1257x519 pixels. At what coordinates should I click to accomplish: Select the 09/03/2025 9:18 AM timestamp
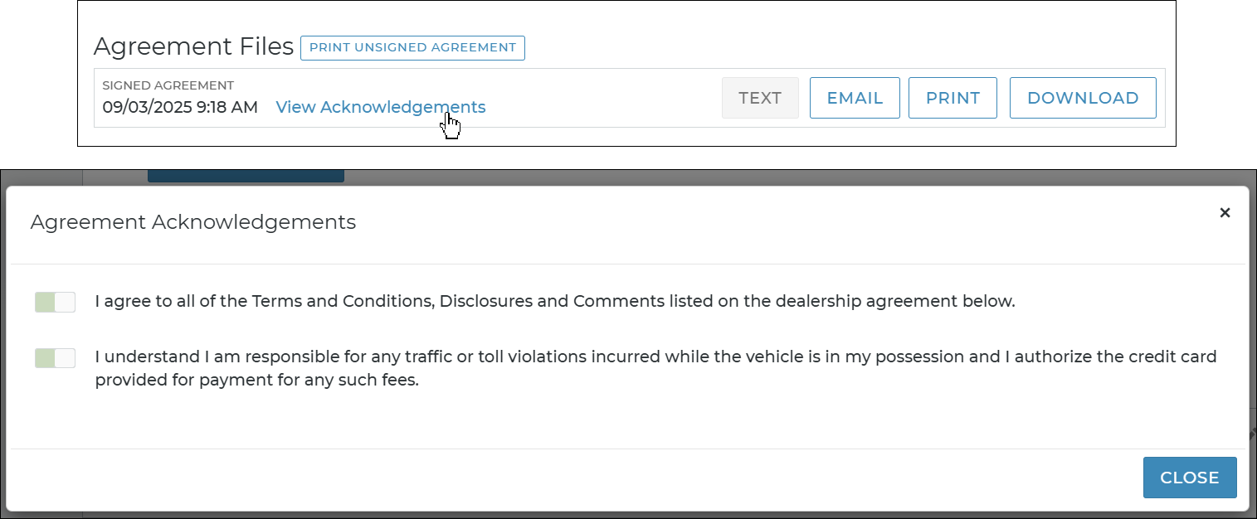click(180, 107)
